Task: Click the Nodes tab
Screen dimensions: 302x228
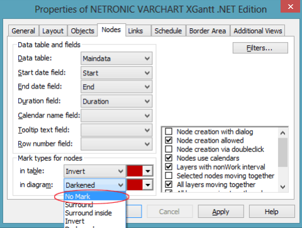Action: point(111,30)
